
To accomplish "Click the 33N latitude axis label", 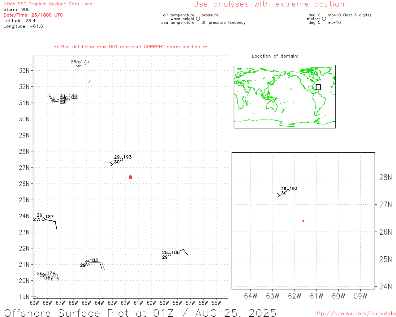I will coord(24,71).
